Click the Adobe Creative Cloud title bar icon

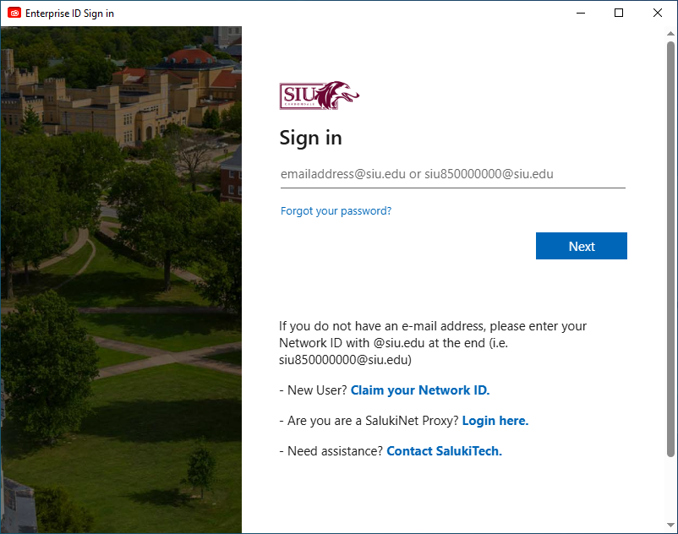pyautogui.click(x=14, y=13)
